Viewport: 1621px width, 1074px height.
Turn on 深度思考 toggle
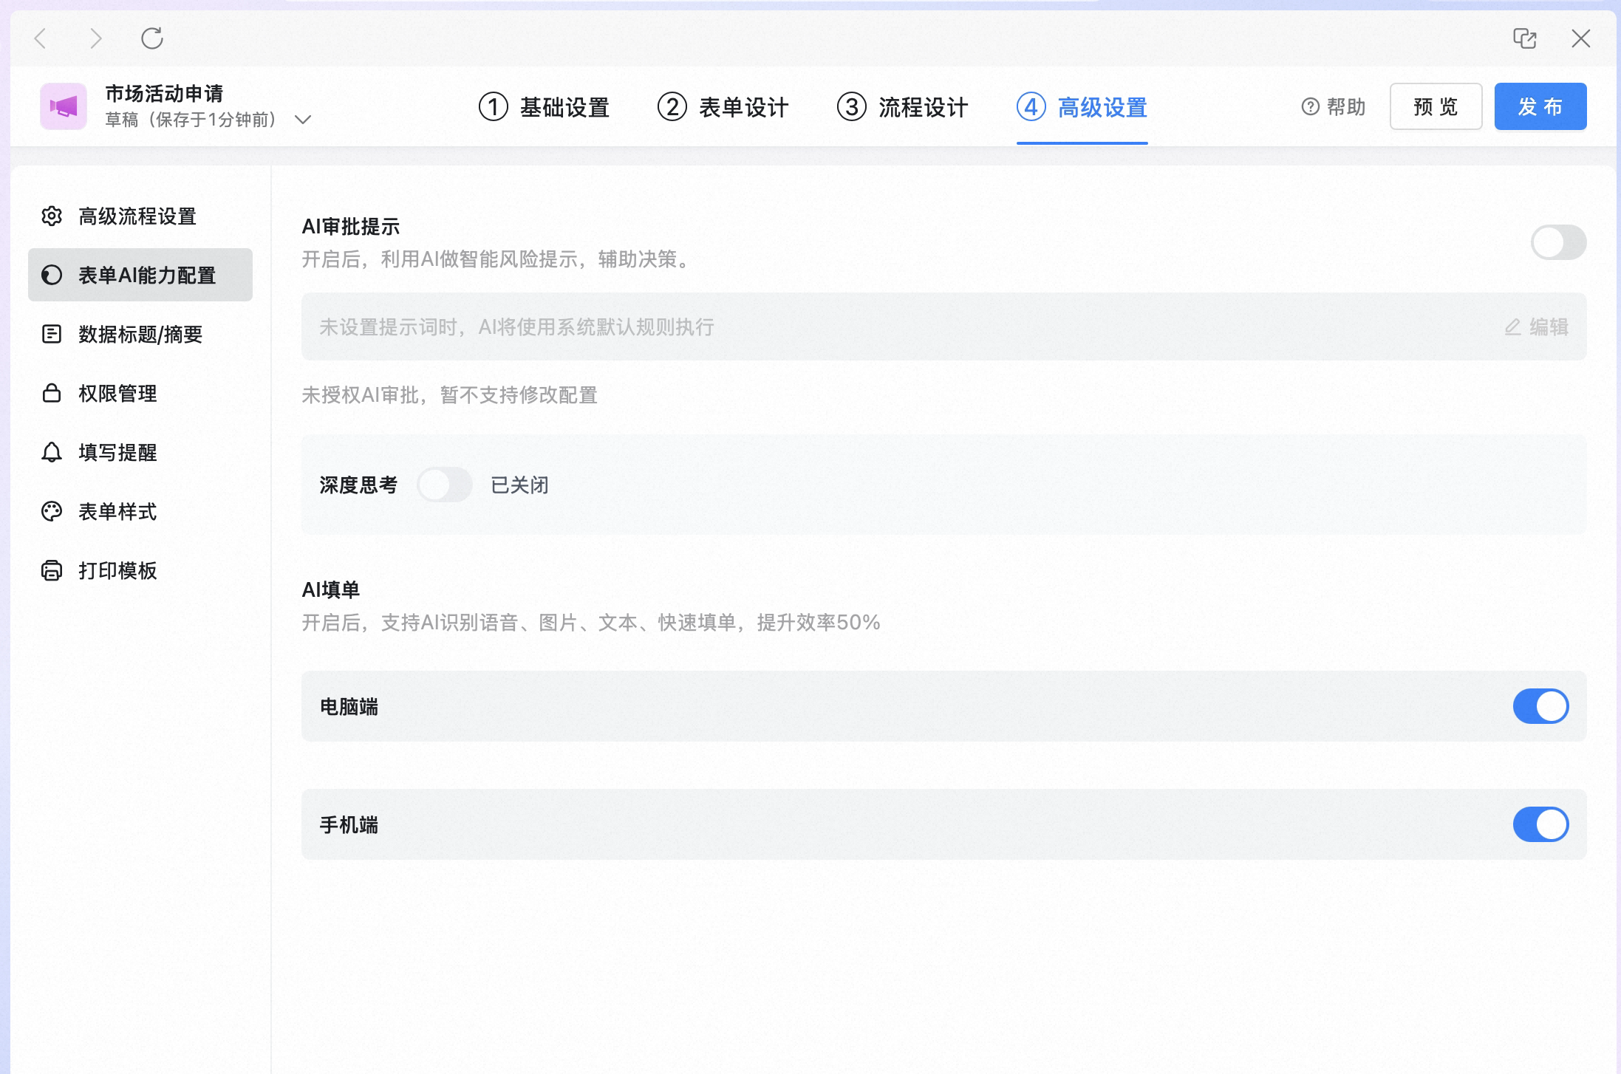pyautogui.click(x=445, y=485)
